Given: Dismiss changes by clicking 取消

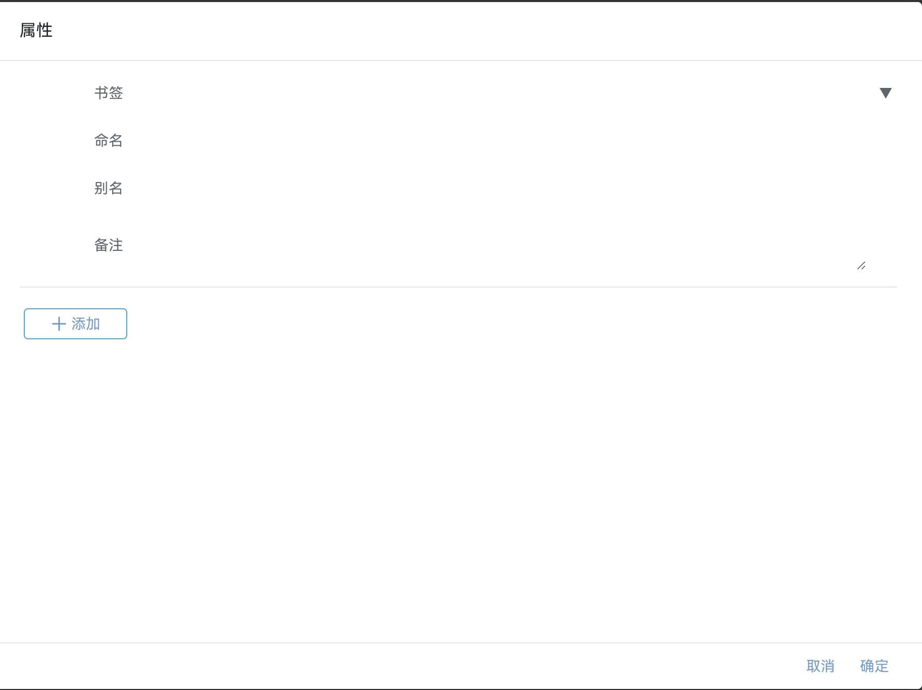Looking at the screenshot, I should tap(821, 666).
